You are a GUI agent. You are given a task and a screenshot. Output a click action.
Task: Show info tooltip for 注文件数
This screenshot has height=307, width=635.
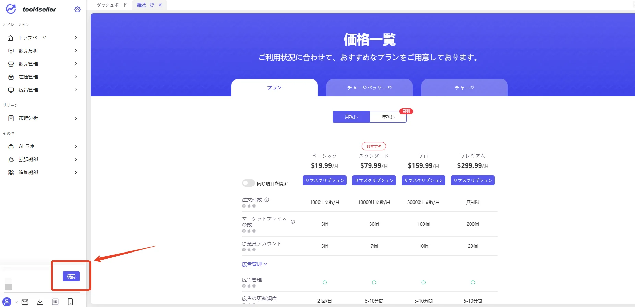click(x=267, y=200)
